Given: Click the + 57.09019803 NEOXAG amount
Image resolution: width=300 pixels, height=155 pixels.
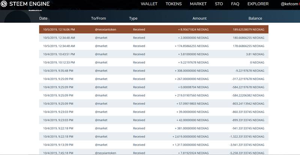Looking at the screenshot, I should [192, 103].
